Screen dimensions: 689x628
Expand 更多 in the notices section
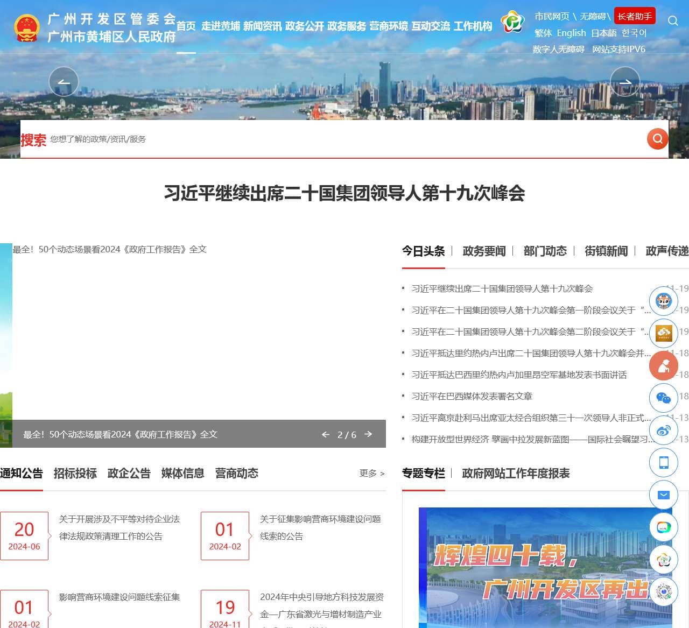[x=372, y=474]
